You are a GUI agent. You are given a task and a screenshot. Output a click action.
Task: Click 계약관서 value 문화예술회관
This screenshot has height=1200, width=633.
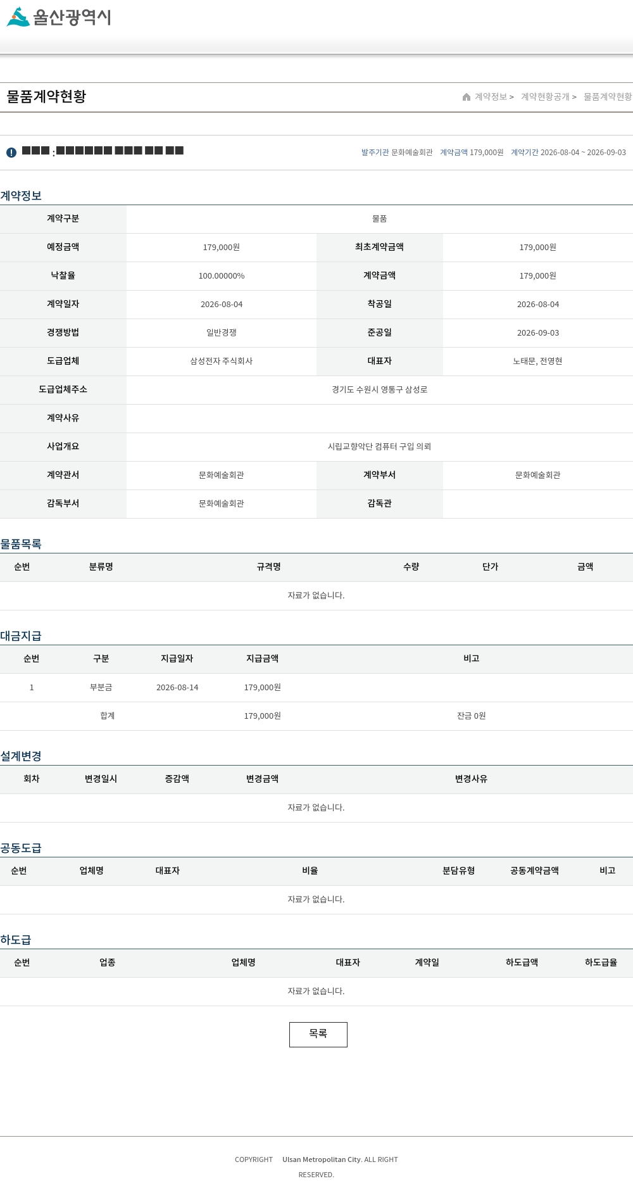coord(222,476)
